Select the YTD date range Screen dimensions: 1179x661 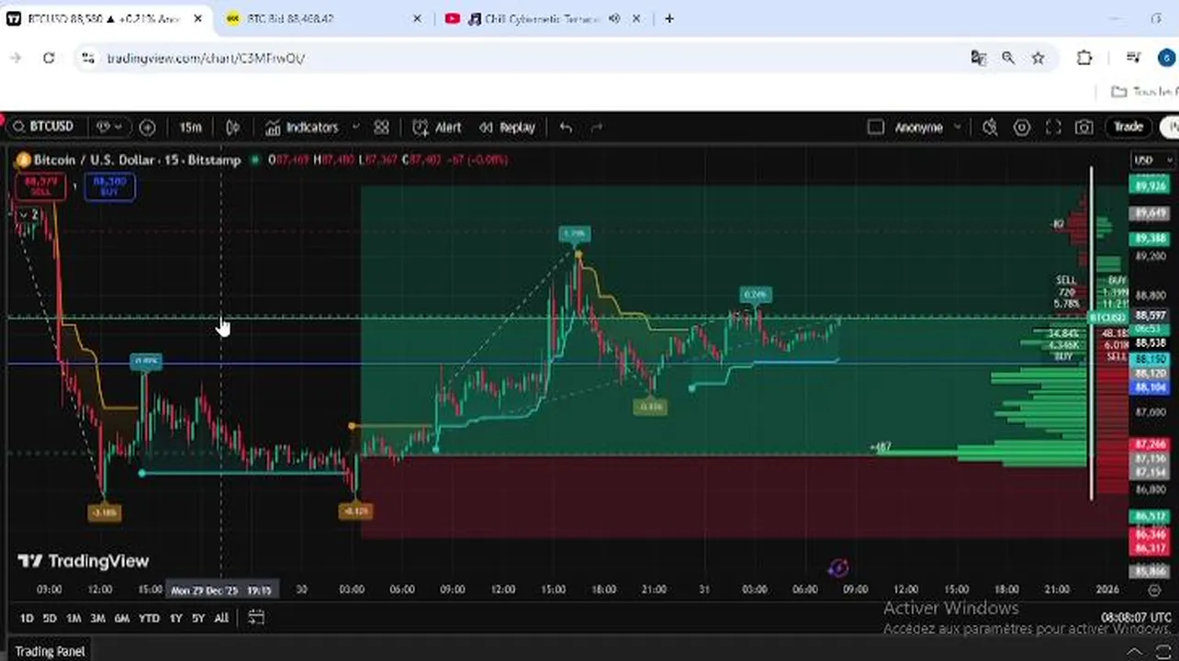(x=149, y=619)
